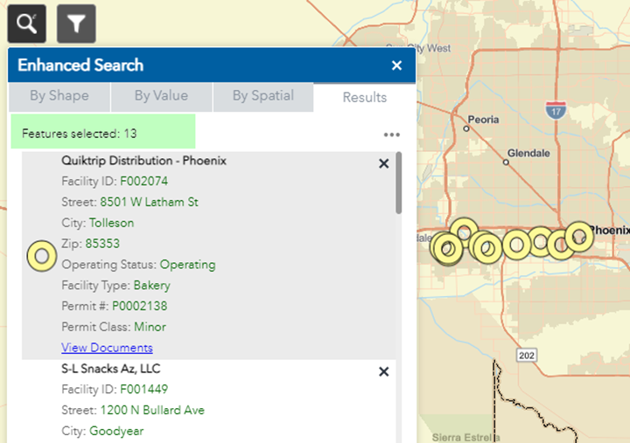Switch to the By Spatial tab
Screen dimensions: 630x443
tap(263, 96)
